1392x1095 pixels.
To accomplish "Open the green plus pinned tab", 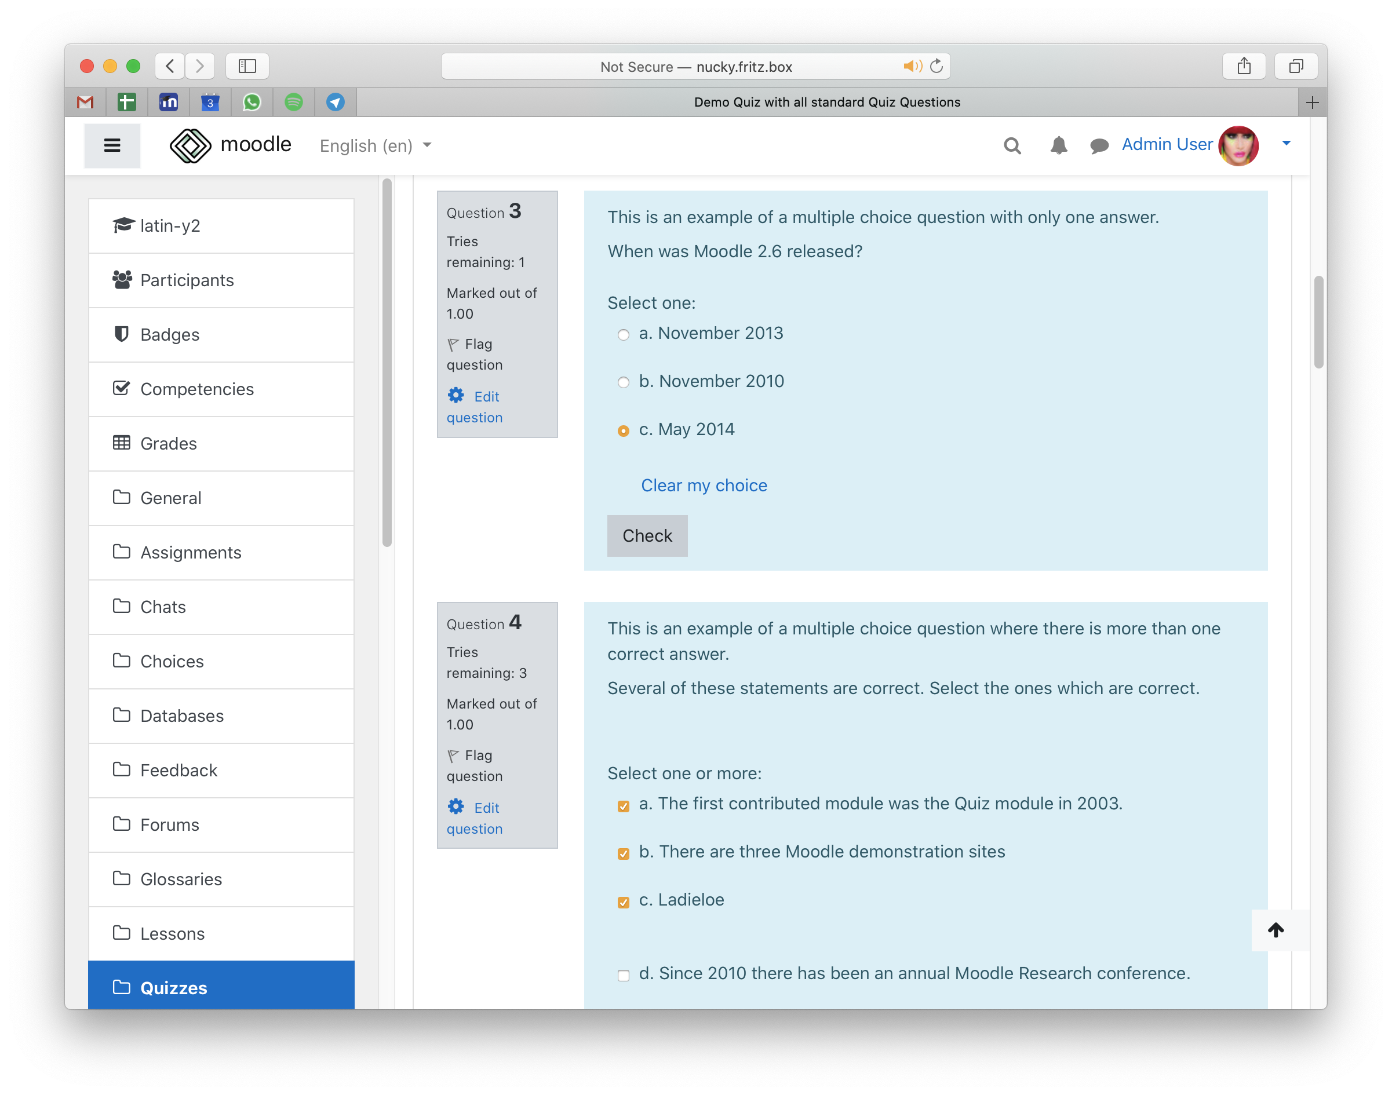I will pyautogui.click(x=127, y=102).
